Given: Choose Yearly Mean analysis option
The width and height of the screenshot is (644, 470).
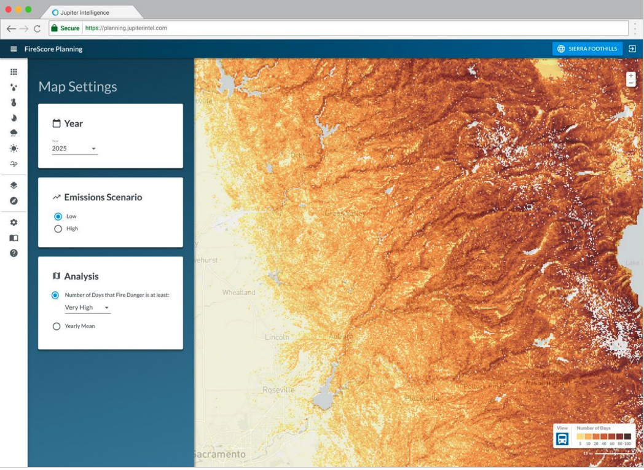Looking at the screenshot, I should [x=58, y=326].
